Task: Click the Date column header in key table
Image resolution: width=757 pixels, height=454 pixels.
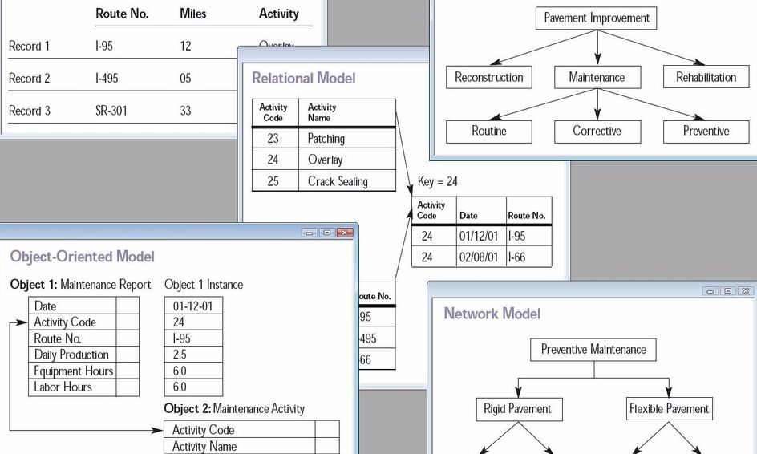Action: (x=481, y=211)
